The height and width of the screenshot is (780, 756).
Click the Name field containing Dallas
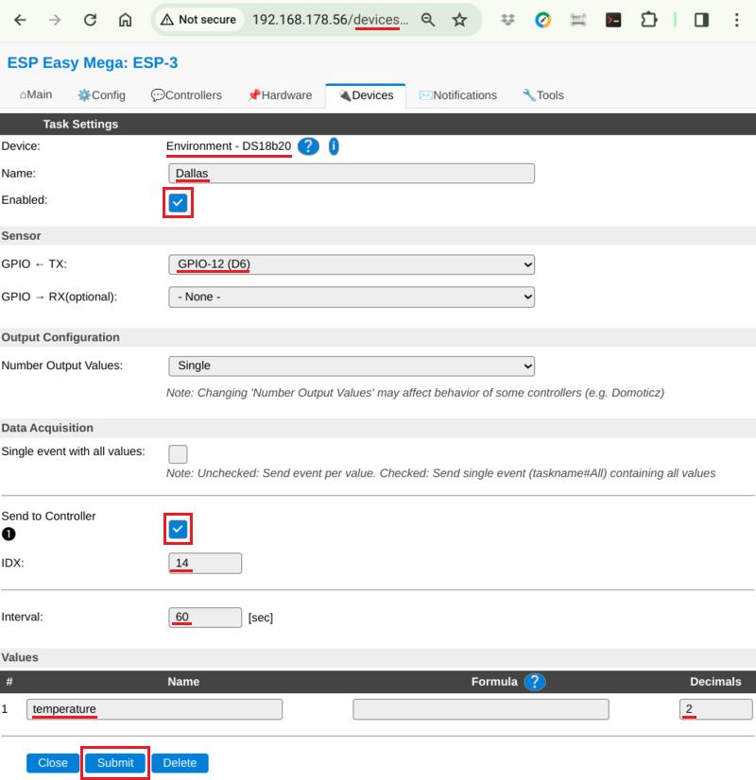pyautogui.click(x=352, y=173)
